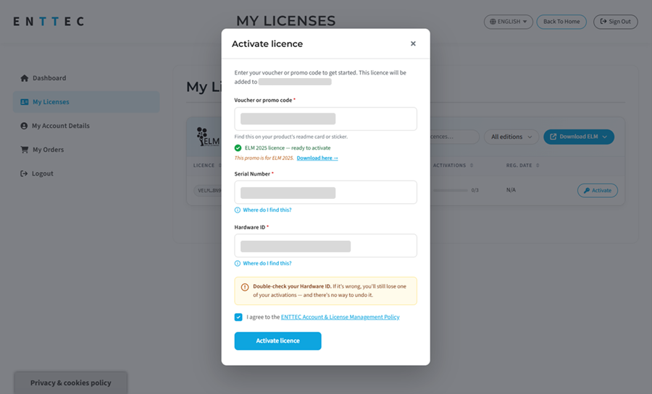Go to My Orders in the sidebar
This screenshot has width=652, height=394.
point(49,150)
